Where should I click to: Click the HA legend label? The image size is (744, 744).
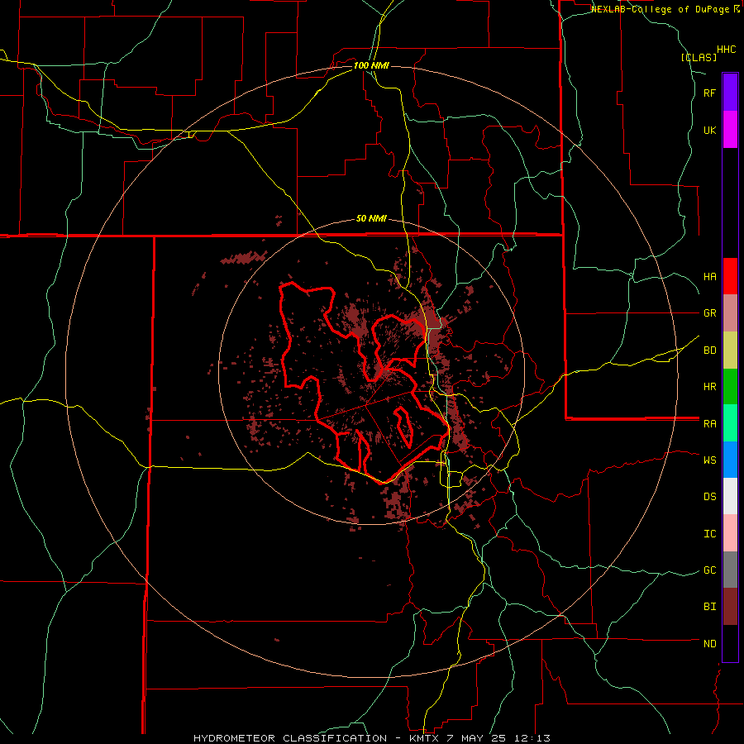pos(710,276)
